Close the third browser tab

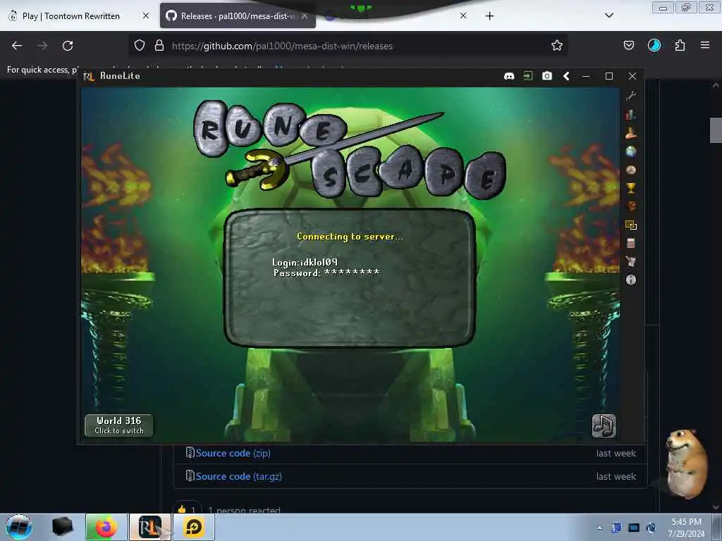coord(463,15)
